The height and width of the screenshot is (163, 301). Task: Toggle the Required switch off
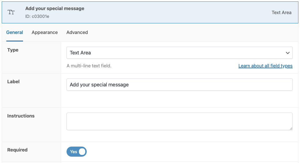(x=77, y=152)
